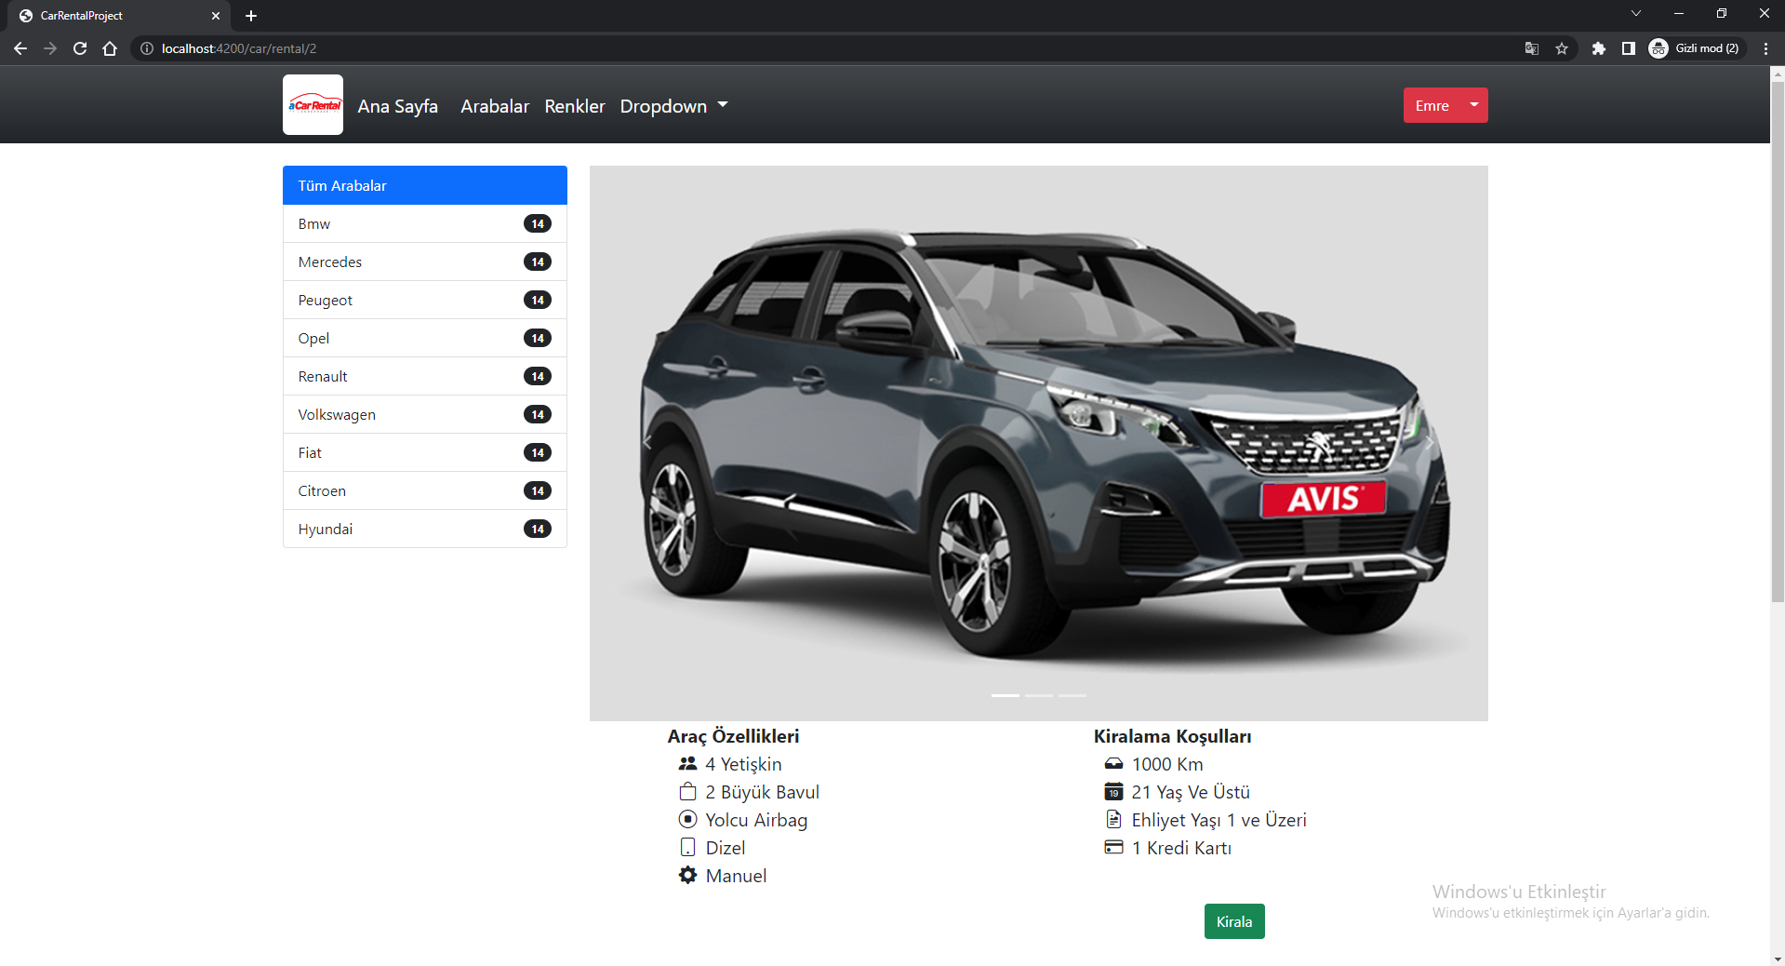Open the Emre user dropdown

coord(1444,105)
